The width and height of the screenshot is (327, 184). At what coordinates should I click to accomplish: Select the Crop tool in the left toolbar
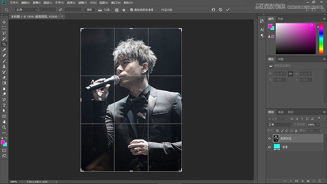[4, 44]
